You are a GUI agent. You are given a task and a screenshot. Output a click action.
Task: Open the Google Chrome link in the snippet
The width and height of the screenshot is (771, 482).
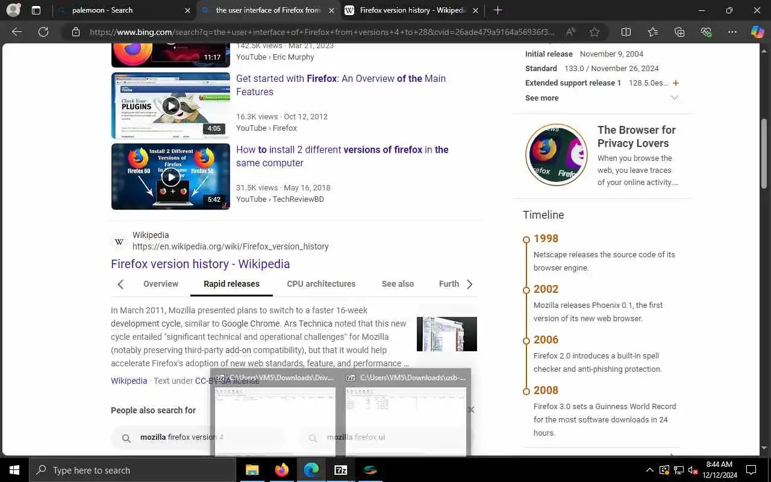tap(250, 324)
